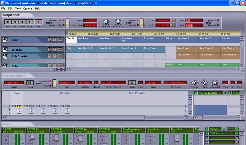246x145 pixels.
Task: Click the plus icon below track list
Action: (59, 70)
